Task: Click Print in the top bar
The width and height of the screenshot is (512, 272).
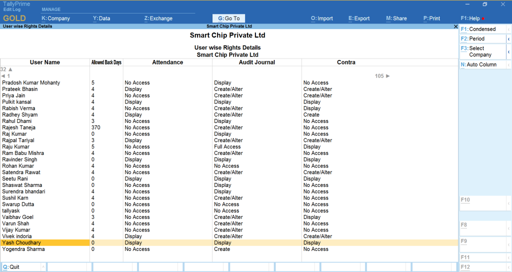Action: pos(431,18)
